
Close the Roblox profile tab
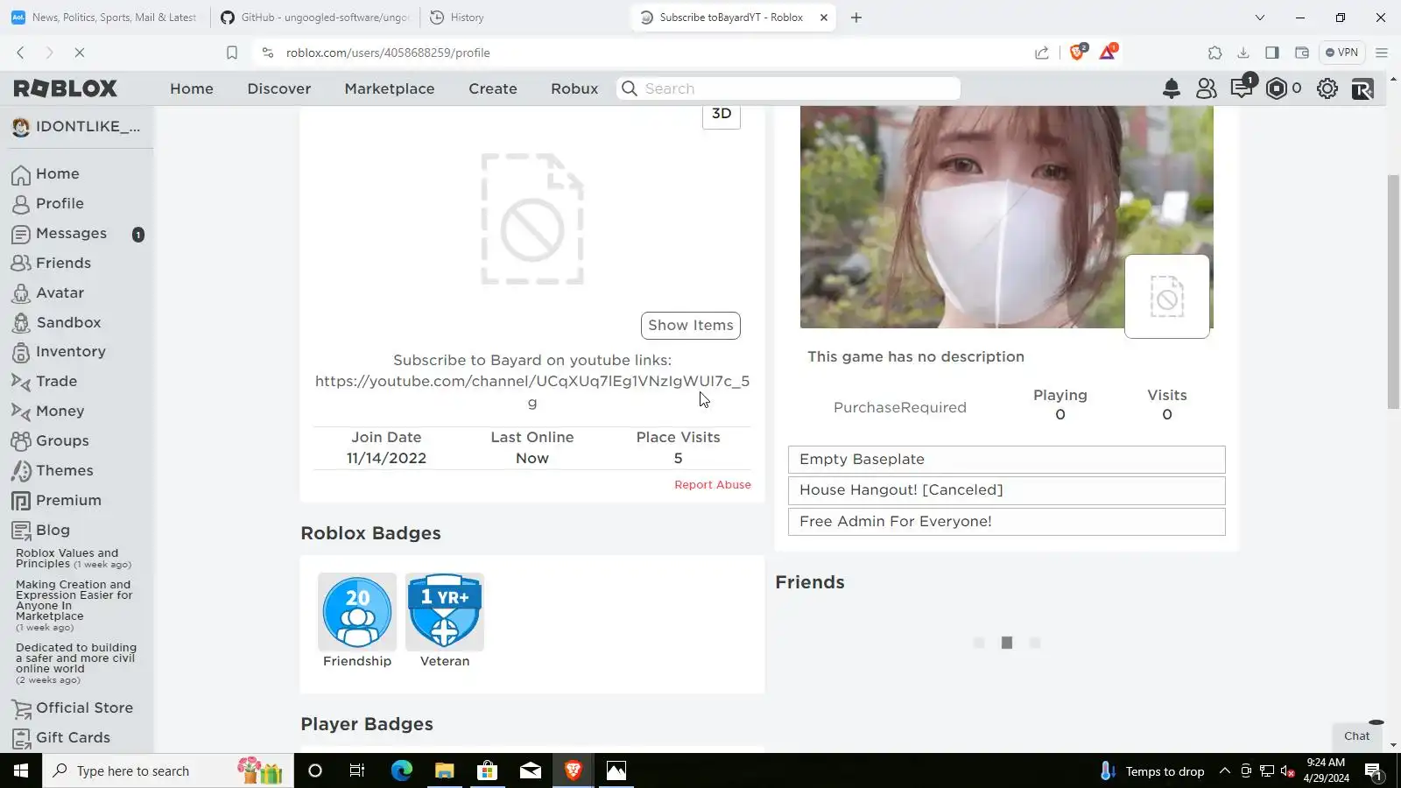tap(824, 18)
